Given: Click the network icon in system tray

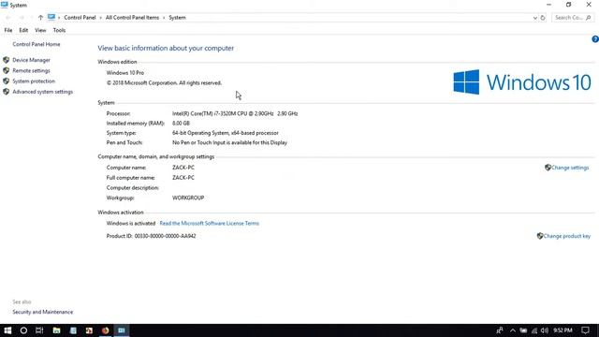Looking at the screenshot, I should [534, 330].
